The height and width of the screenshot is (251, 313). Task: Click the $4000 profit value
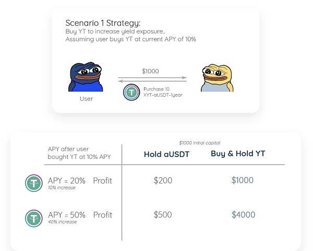pyautogui.click(x=243, y=214)
